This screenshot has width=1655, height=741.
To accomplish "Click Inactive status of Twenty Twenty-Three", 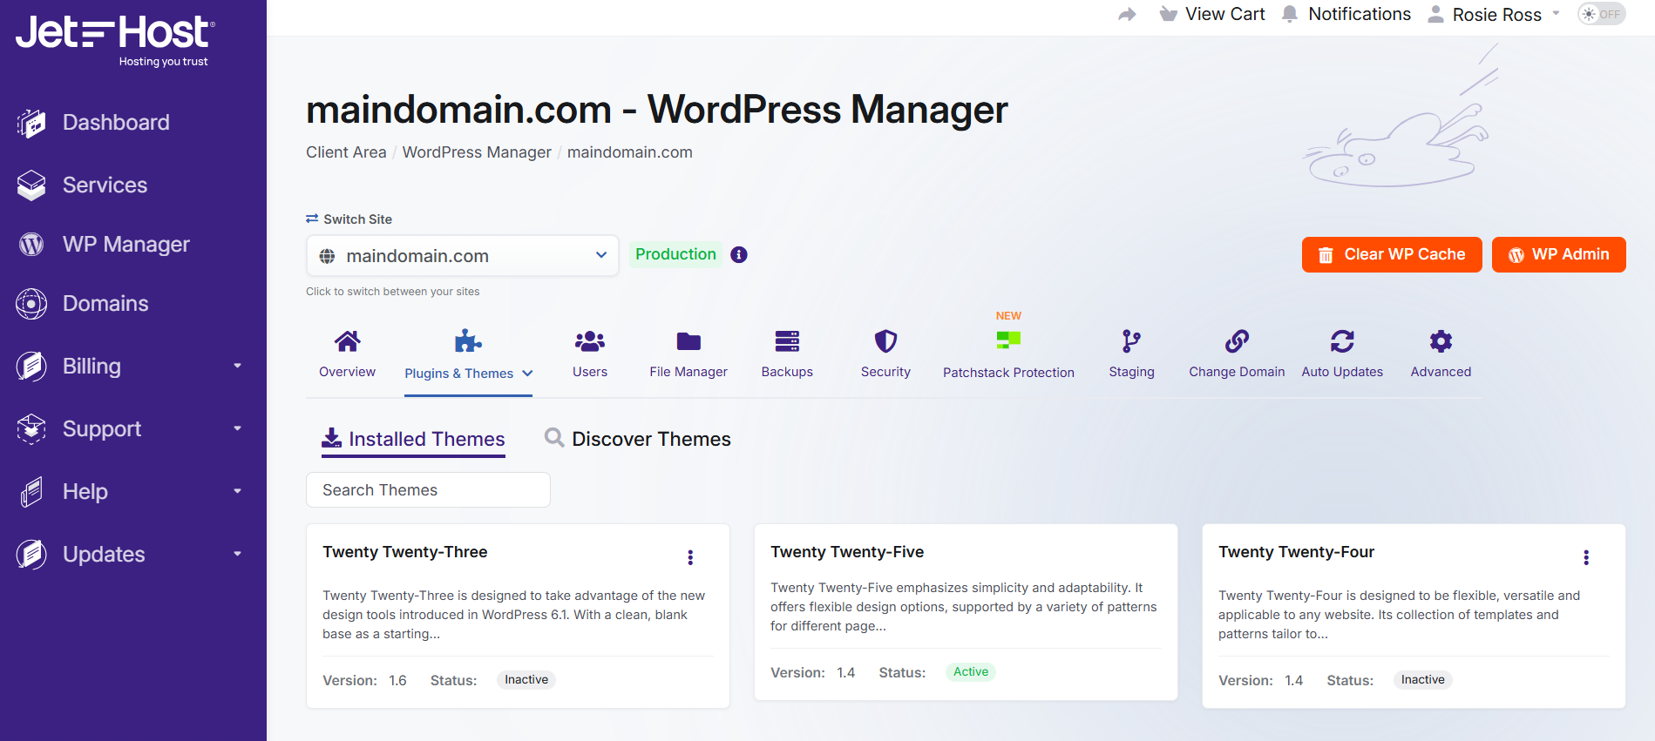I will click(526, 680).
